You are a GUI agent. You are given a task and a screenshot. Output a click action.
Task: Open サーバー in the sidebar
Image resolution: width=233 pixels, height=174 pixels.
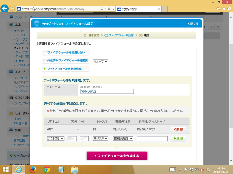[19, 31]
